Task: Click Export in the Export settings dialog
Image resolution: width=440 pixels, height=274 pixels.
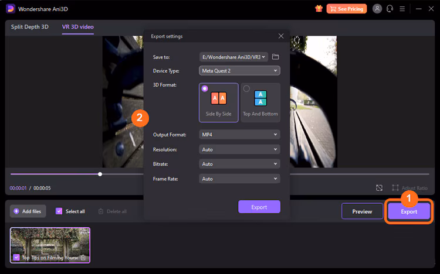Action: 259,207
